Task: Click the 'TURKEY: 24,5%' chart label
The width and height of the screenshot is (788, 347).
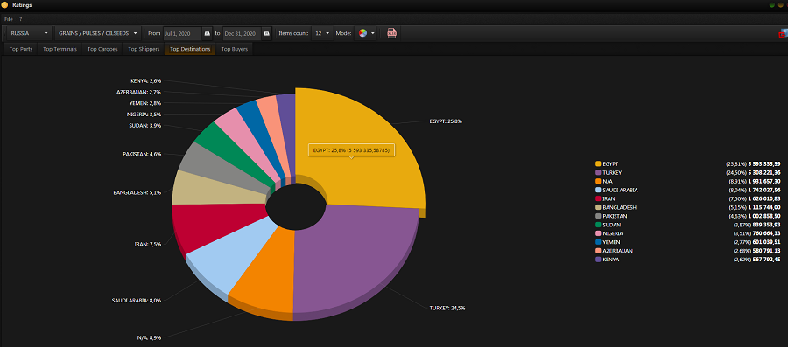Action: pos(447,308)
